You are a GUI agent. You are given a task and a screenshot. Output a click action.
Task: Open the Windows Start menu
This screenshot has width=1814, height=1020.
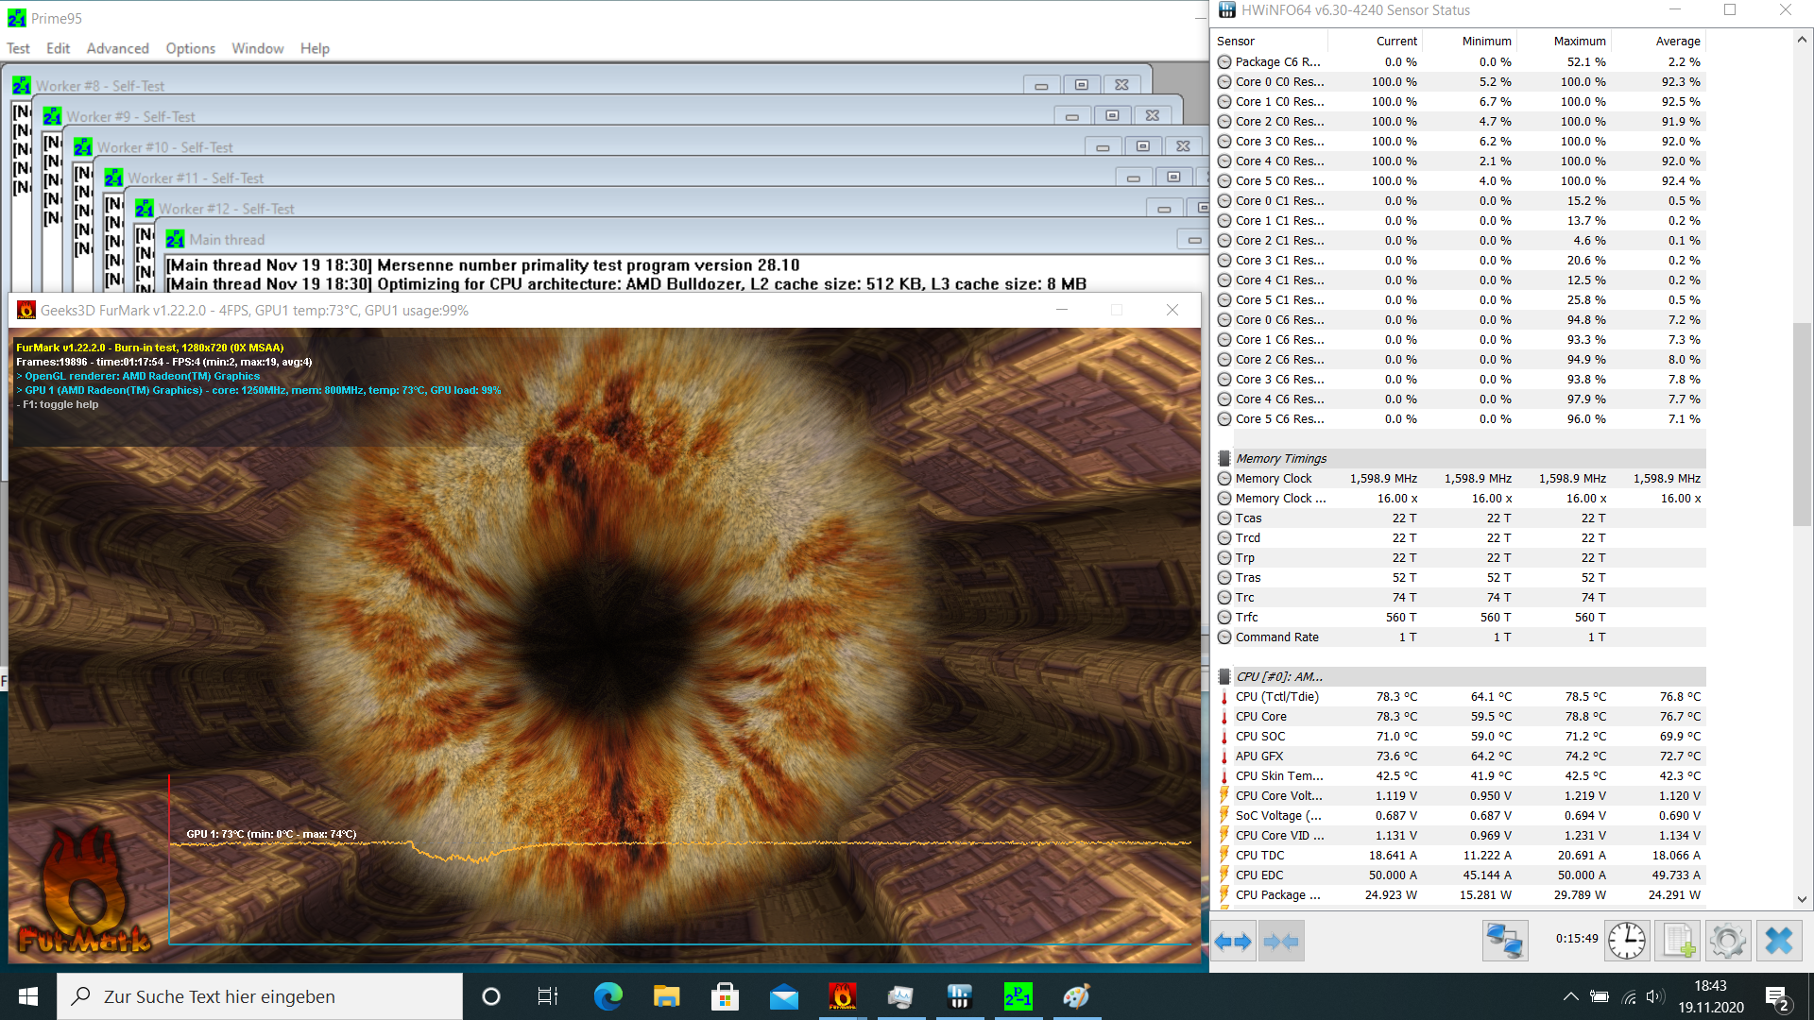(x=28, y=996)
